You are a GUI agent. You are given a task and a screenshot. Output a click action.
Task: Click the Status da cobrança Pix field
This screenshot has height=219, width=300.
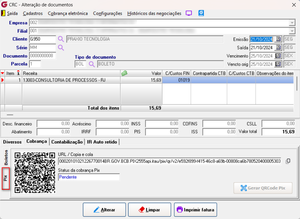coord(89,177)
